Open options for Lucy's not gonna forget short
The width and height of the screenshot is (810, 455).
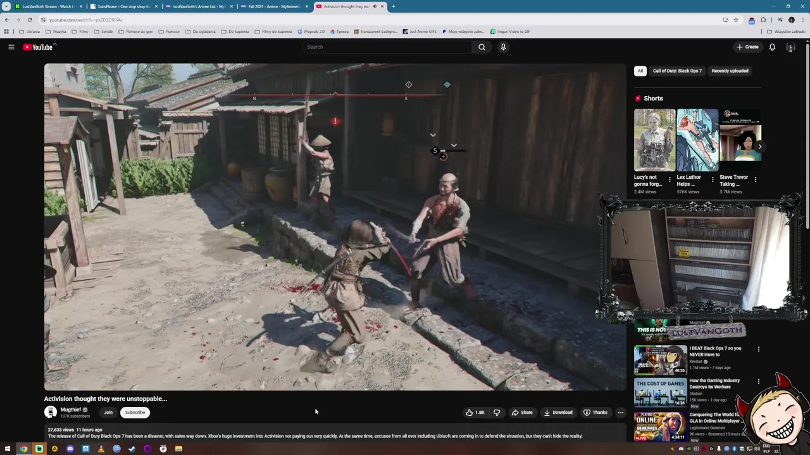coord(670,179)
